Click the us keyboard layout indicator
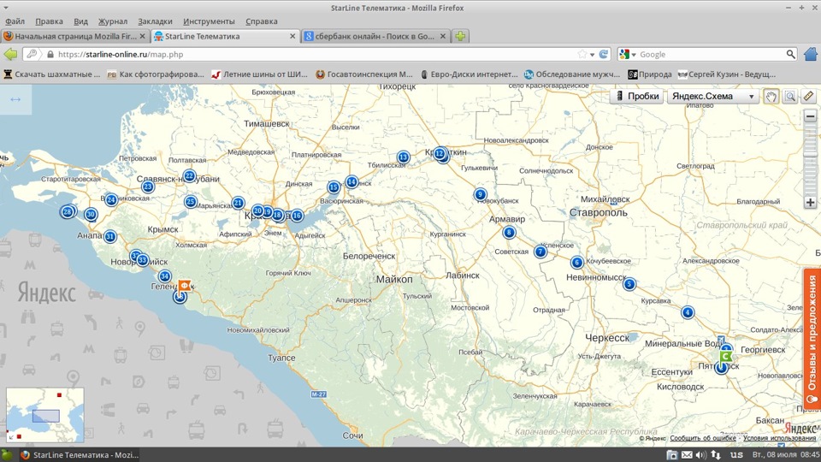Viewport: 821px width, 462px height. click(x=736, y=454)
